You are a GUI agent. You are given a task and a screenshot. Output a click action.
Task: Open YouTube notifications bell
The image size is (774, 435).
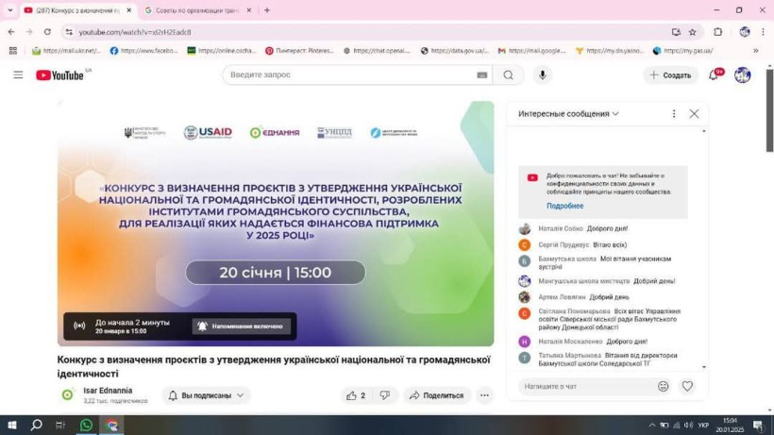[714, 75]
